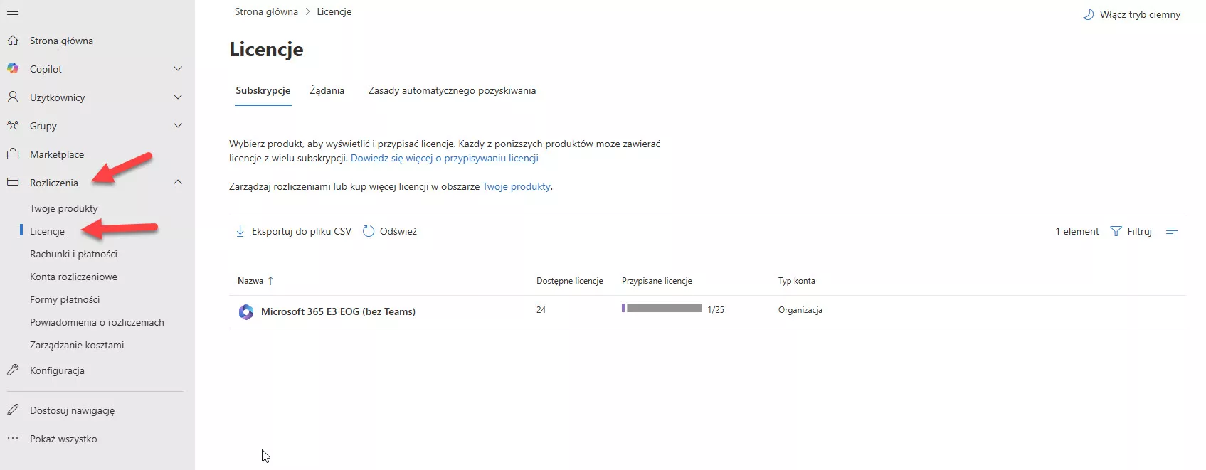
Task: Click the hamburger navigation menu icon
Action: click(x=13, y=12)
